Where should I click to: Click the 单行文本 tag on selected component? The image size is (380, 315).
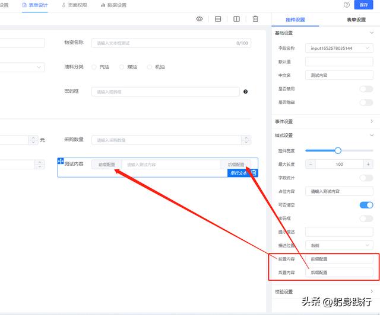[239, 173]
